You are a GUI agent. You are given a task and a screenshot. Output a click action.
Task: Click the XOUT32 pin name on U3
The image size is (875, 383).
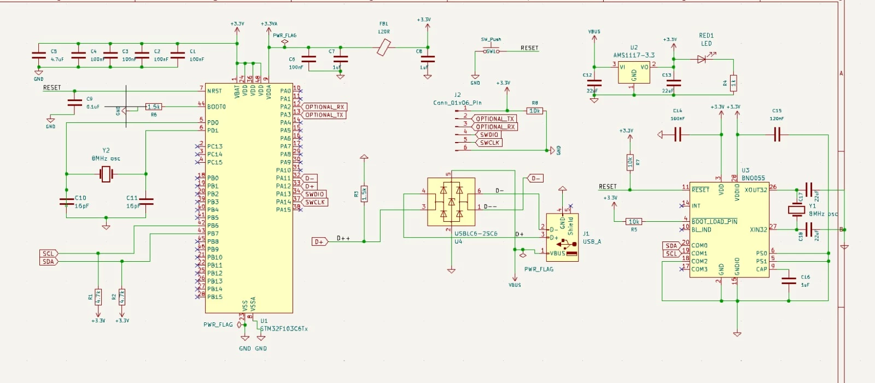[x=756, y=190]
